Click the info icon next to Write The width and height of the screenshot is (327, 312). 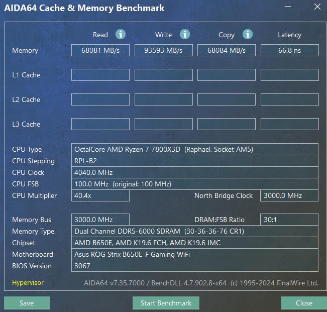pyautogui.click(x=185, y=34)
